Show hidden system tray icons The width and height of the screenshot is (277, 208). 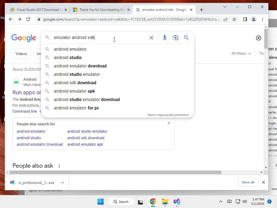[x=221, y=201]
